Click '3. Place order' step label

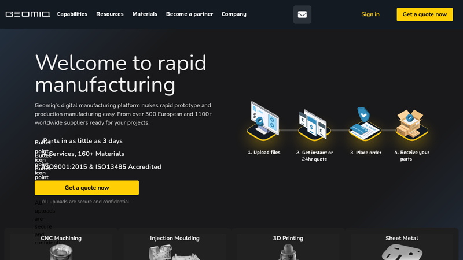pos(366,153)
